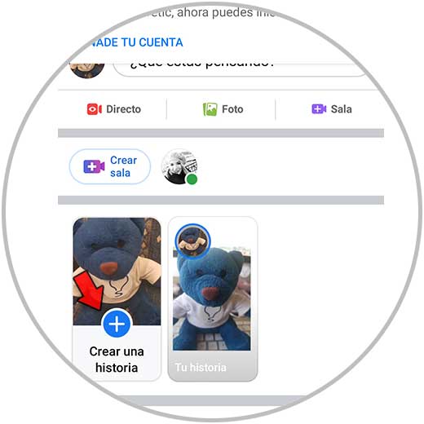
Task: Open the Directo option label
Action: coord(123,109)
